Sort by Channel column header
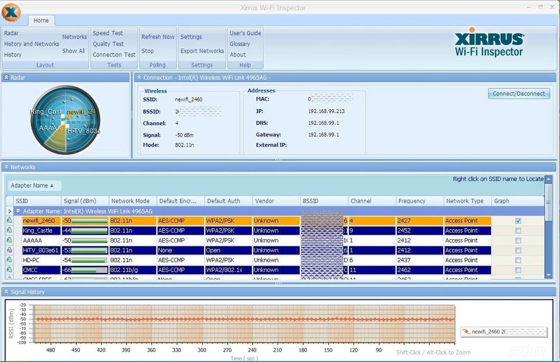Image resolution: width=560 pixels, height=362 pixels. pos(372,201)
